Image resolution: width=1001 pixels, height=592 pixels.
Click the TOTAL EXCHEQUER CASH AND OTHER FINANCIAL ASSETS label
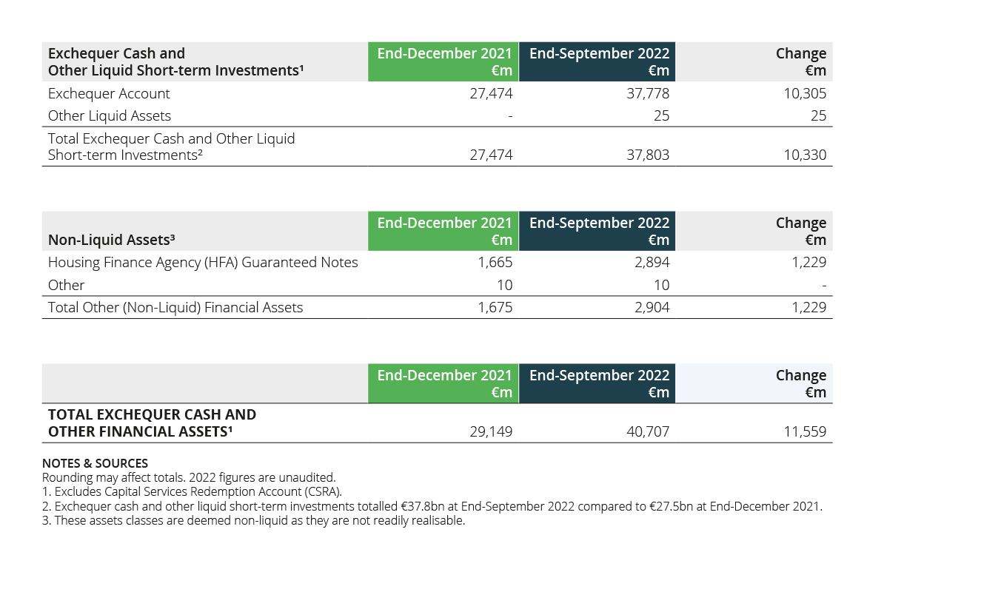pyautogui.click(x=152, y=423)
